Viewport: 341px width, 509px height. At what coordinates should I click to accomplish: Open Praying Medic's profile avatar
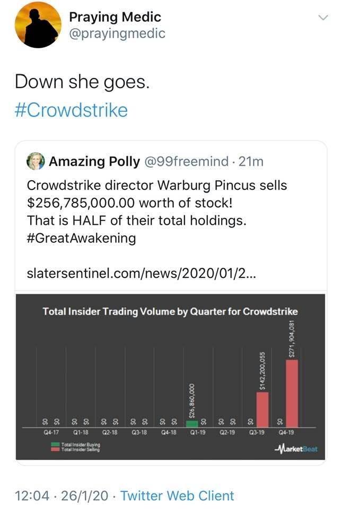point(38,25)
